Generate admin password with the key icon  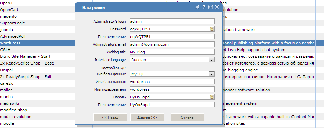(212, 29)
